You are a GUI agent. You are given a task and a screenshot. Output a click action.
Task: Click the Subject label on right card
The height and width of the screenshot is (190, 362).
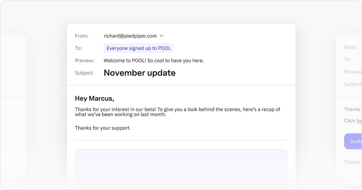352,84
